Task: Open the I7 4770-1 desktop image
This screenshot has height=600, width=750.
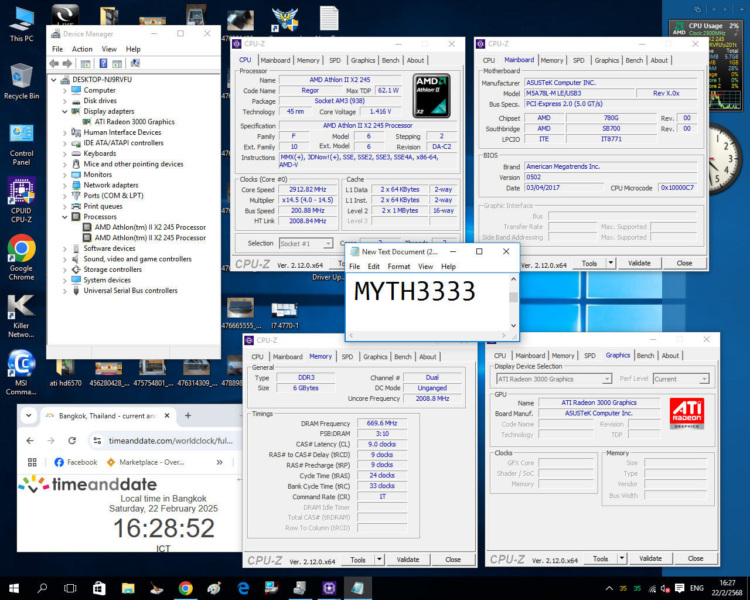Action: point(285,314)
